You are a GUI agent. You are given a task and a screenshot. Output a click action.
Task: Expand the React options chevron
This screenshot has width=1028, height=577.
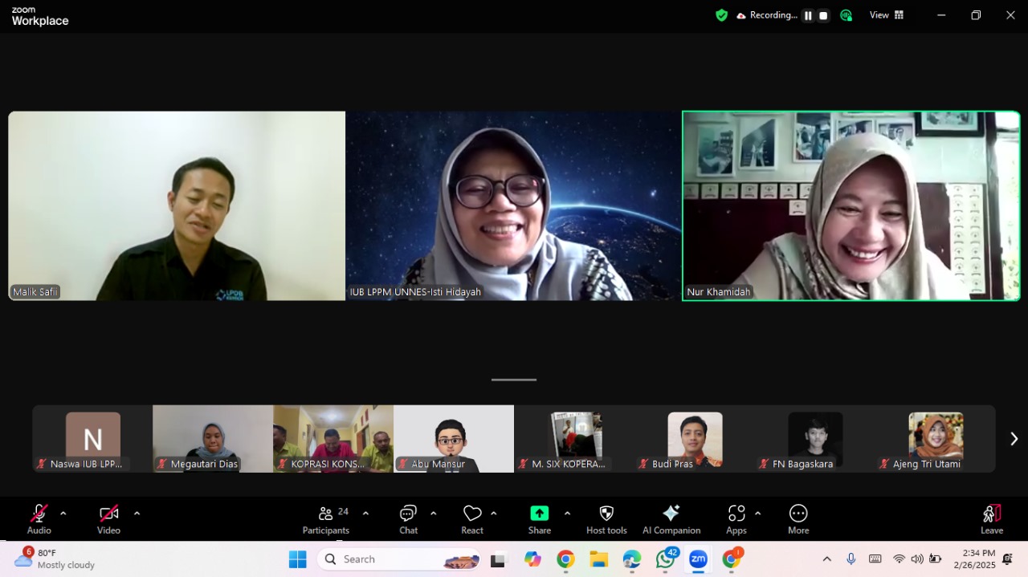(493, 514)
